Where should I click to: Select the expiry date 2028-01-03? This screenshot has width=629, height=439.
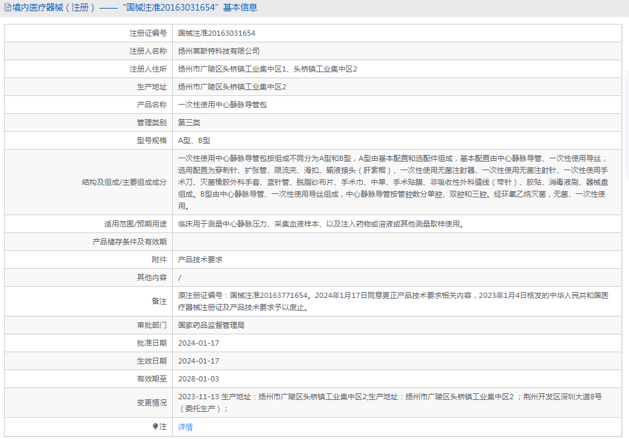[199, 379]
